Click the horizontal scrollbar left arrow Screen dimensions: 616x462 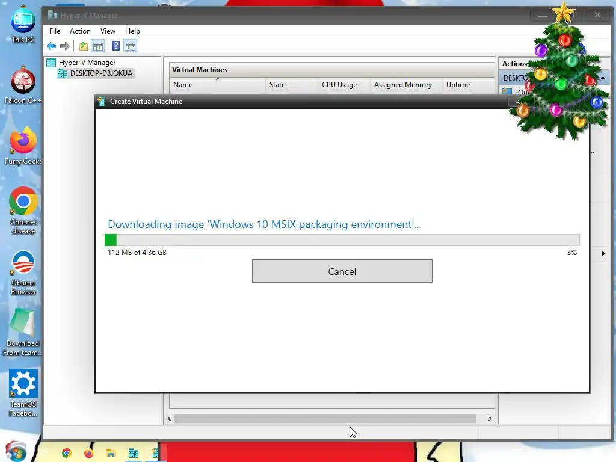coord(169,419)
